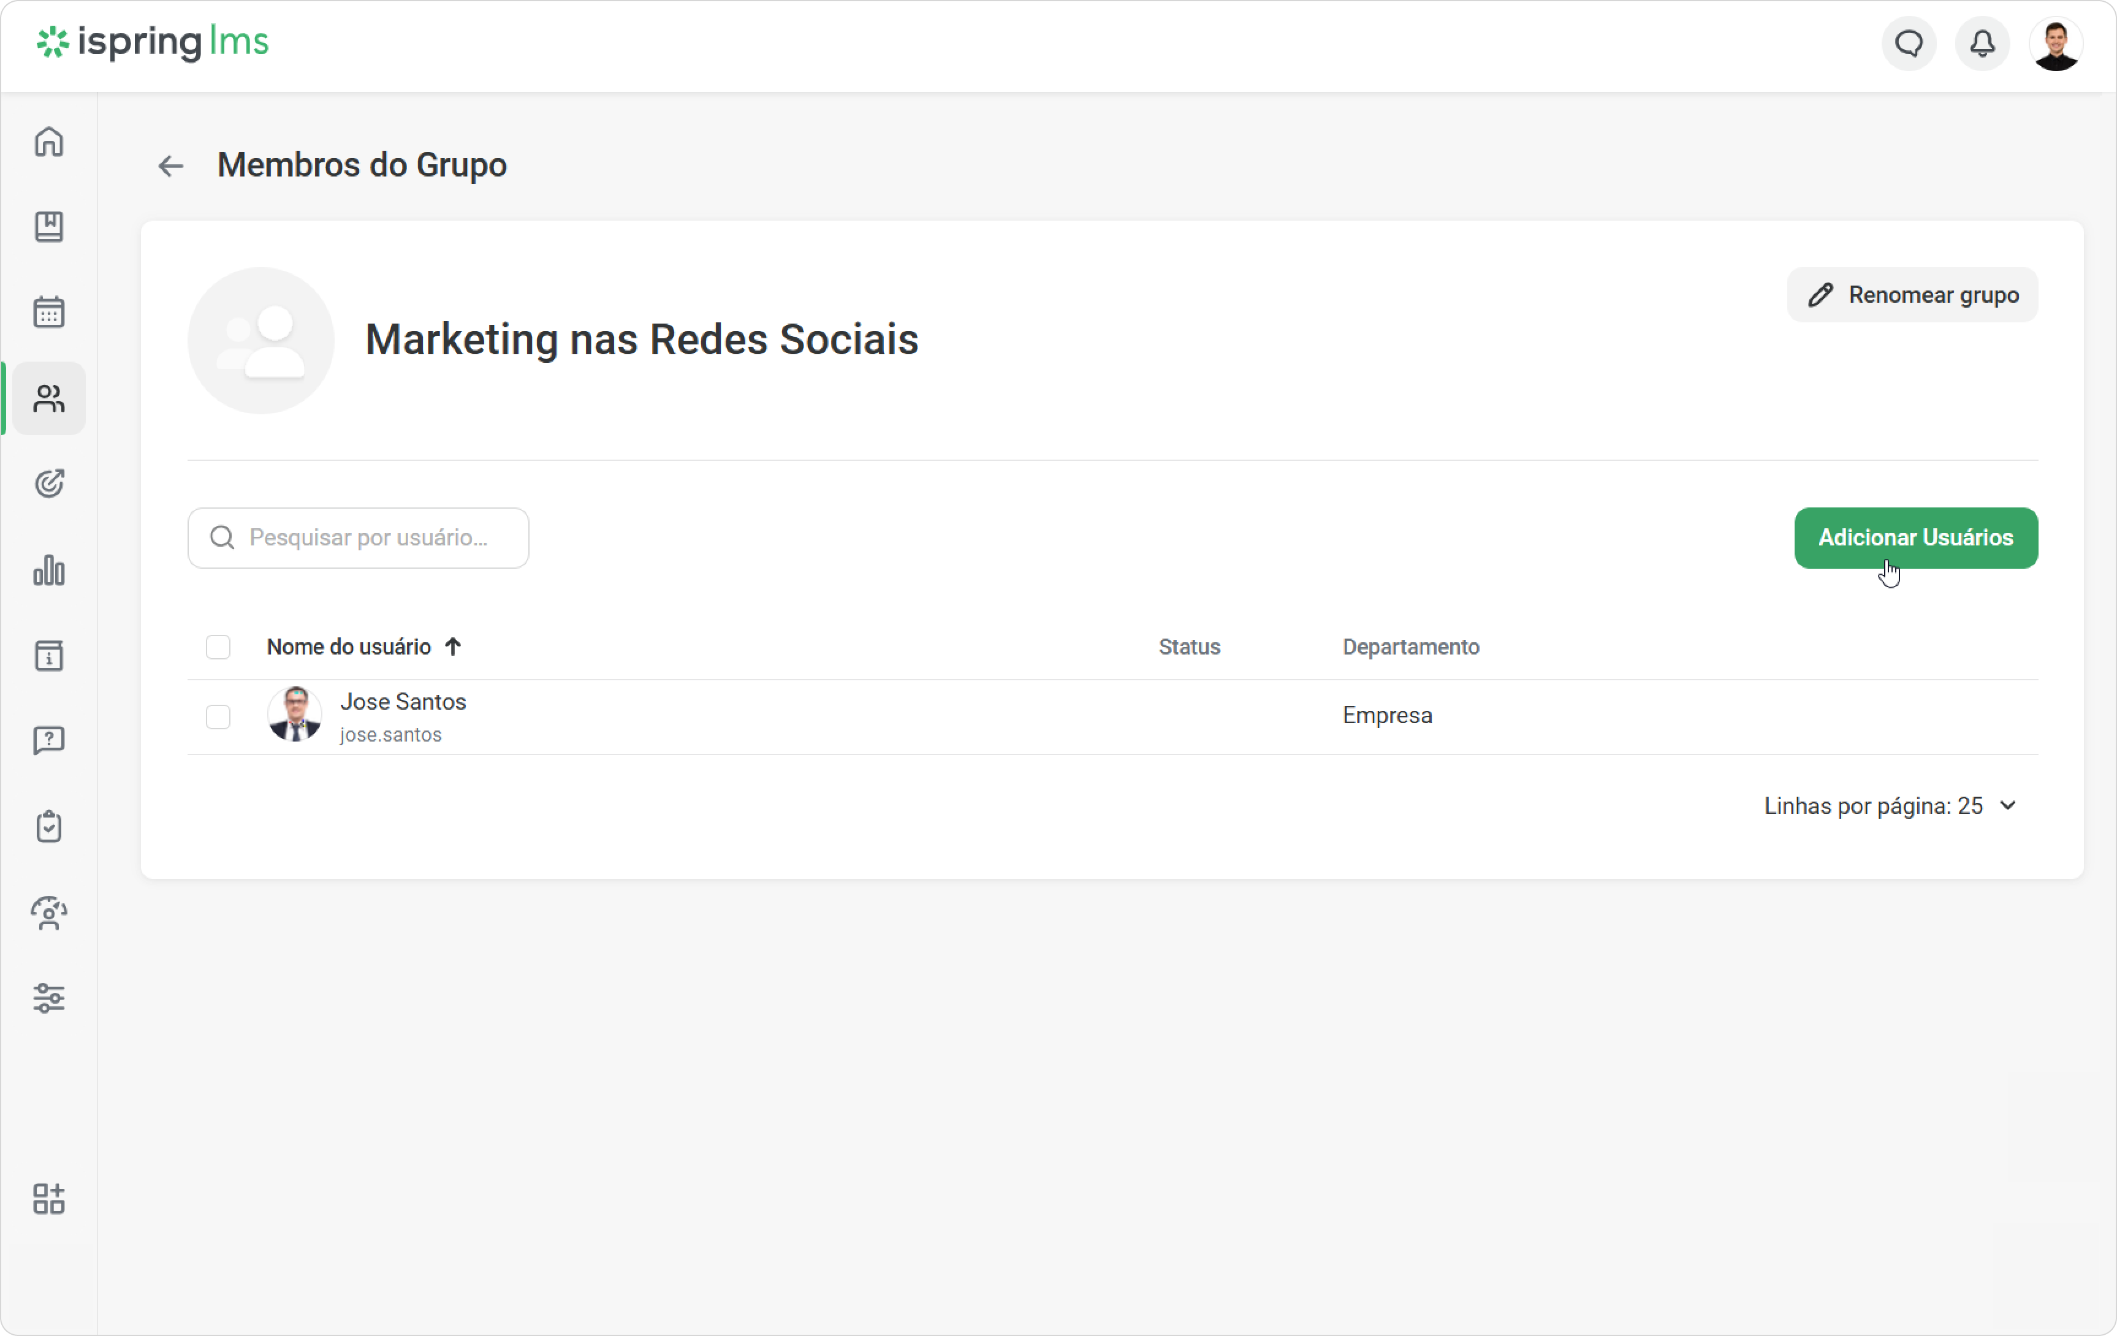2117x1336 pixels.
Task: Click the notifications bell icon
Action: (x=1982, y=43)
